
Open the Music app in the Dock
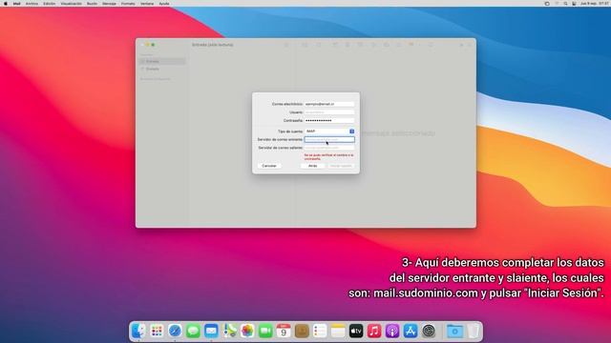[374, 331]
